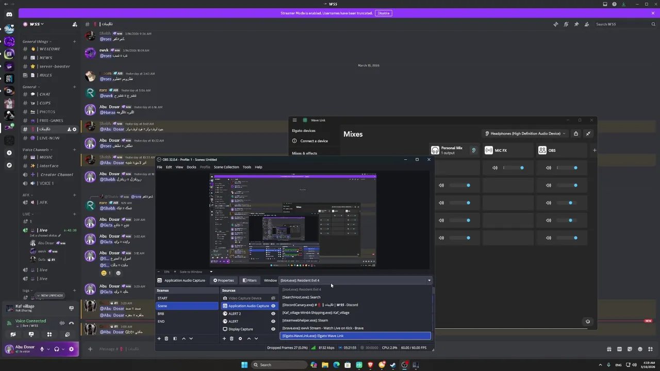Image resolution: width=660 pixels, height=371 pixels.
Task: Open the OBS Scene Collection menu
Action: click(x=226, y=167)
